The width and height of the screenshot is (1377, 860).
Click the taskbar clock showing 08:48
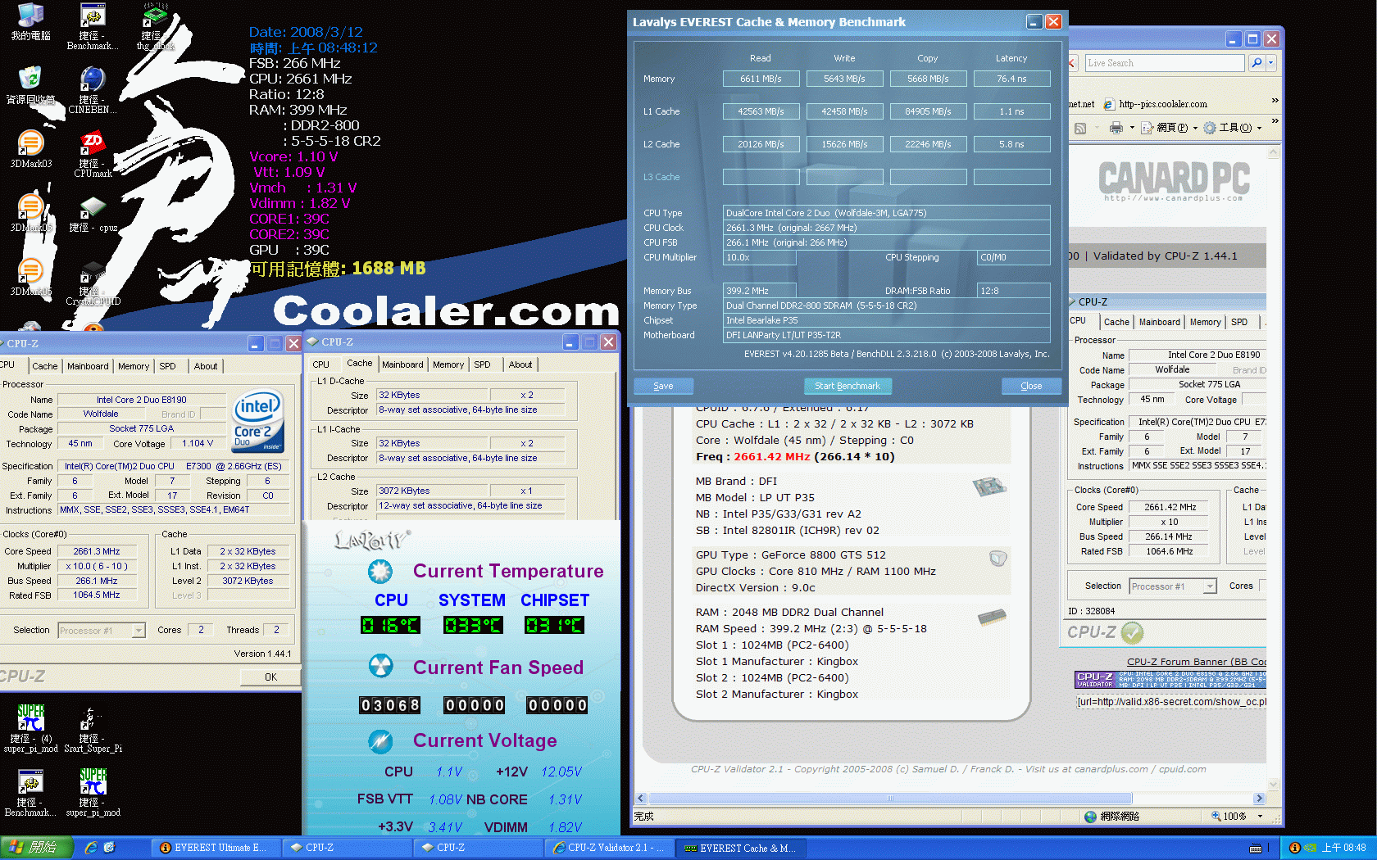coord(1343,848)
